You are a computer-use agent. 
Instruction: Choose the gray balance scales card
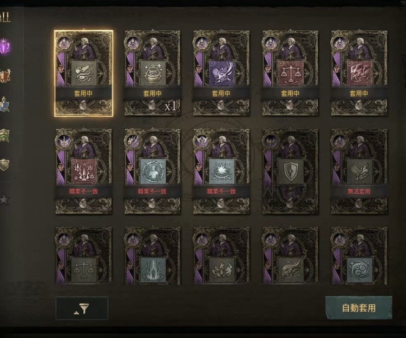(83, 256)
